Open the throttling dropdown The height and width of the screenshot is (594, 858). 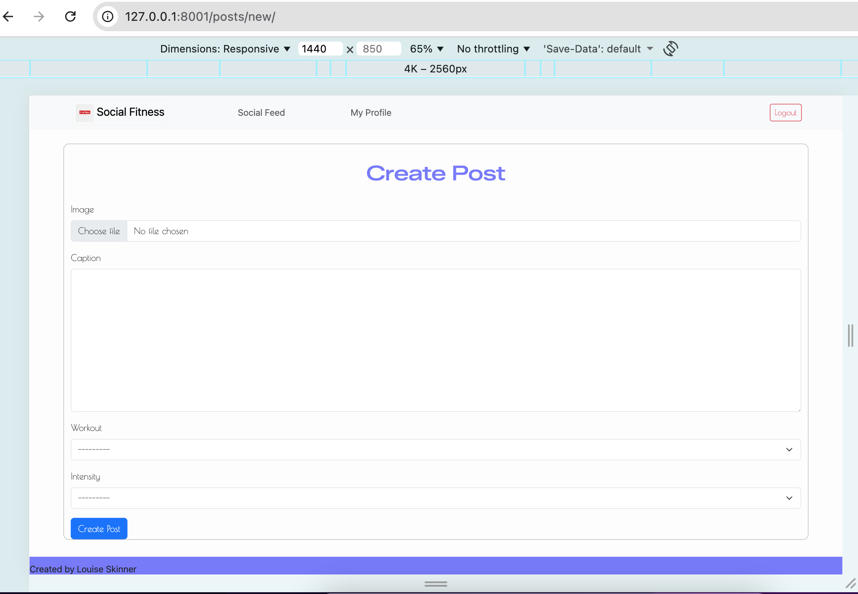(494, 49)
